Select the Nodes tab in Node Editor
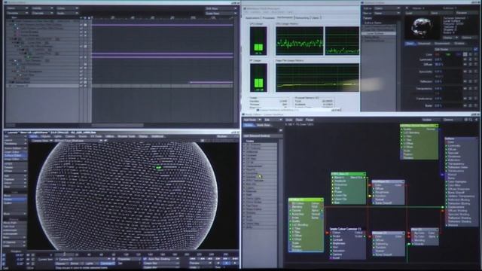The height and width of the screenshot is (271, 482). pyautogui.click(x=249, y=125)
